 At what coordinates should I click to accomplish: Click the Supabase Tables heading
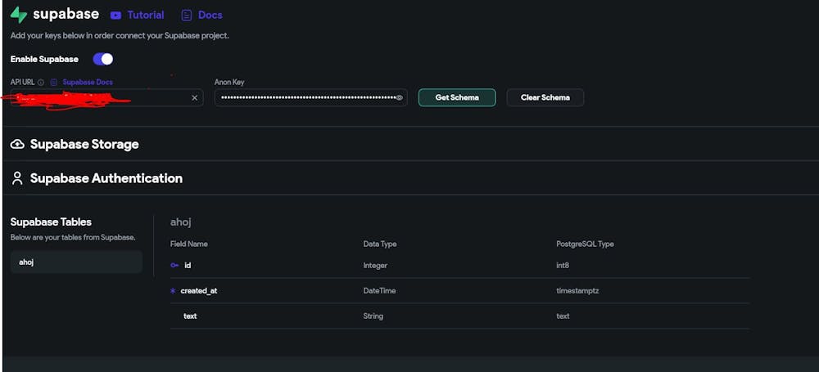point(51,222)
